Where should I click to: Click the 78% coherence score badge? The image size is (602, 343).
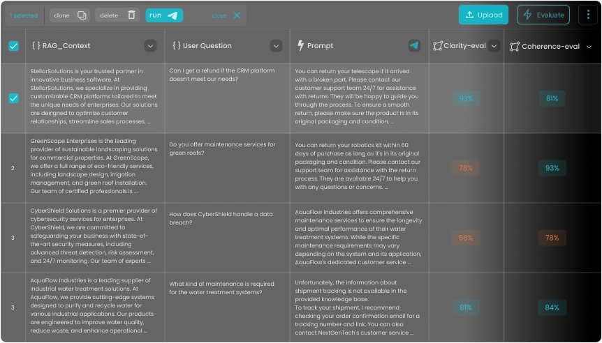[552, 238]
